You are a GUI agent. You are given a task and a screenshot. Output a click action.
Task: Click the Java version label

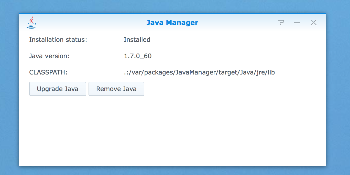tap(49, 56)
